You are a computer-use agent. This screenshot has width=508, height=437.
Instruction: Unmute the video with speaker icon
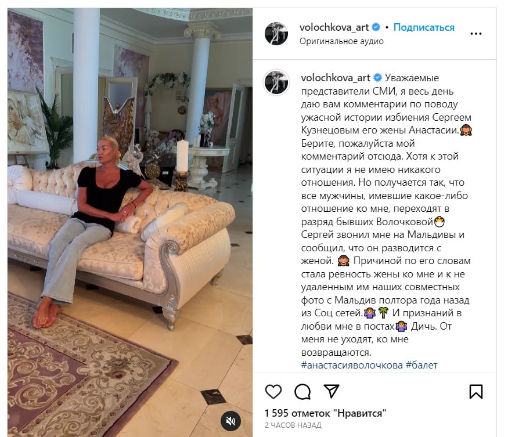pyautogui.click(x=230, y=421)
